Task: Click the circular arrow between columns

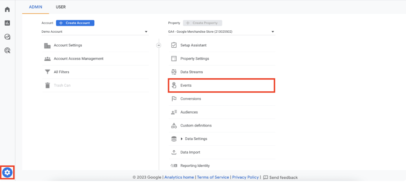Action: point(159,45)
